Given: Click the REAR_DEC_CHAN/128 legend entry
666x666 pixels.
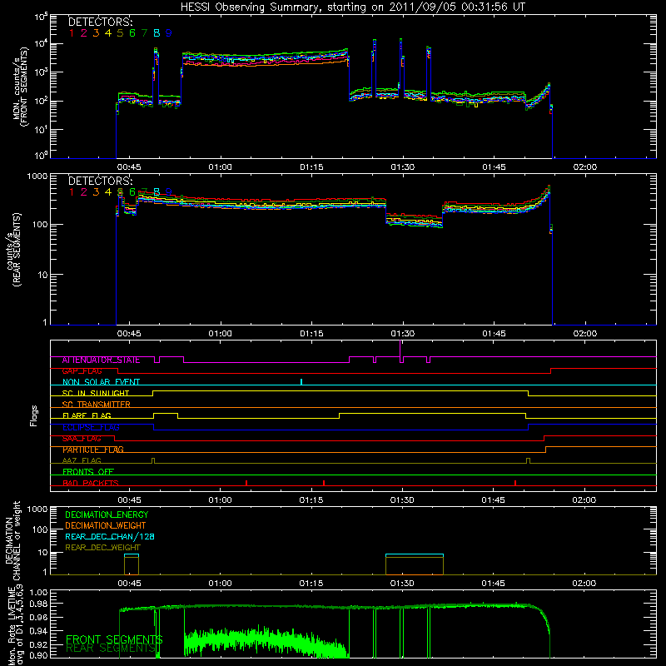Looking at the screenshot, I should (110, 536).
